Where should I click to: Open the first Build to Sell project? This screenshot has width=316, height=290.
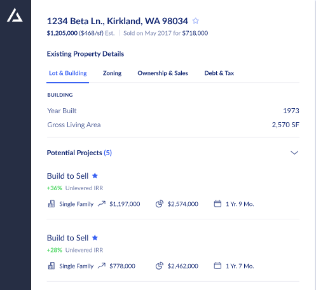[67, 176]
